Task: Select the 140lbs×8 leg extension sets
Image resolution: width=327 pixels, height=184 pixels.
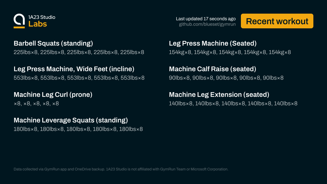Action: coord(233,104)
